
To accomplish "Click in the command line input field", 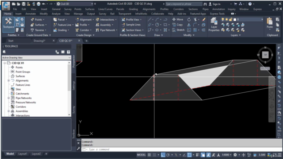I will (181, 149).
